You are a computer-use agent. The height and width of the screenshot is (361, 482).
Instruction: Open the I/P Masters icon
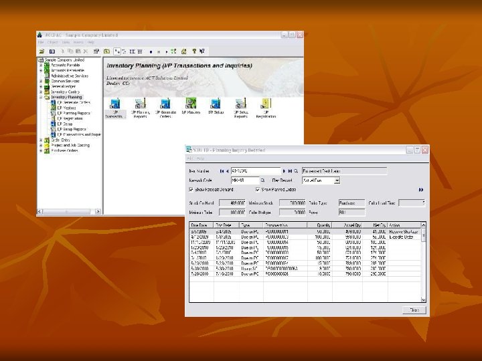click(191, 104)
